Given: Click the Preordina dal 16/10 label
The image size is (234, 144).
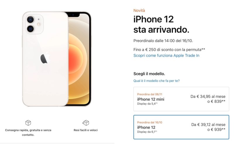Looking at the screenshot, I should click(x=150, y=122).
